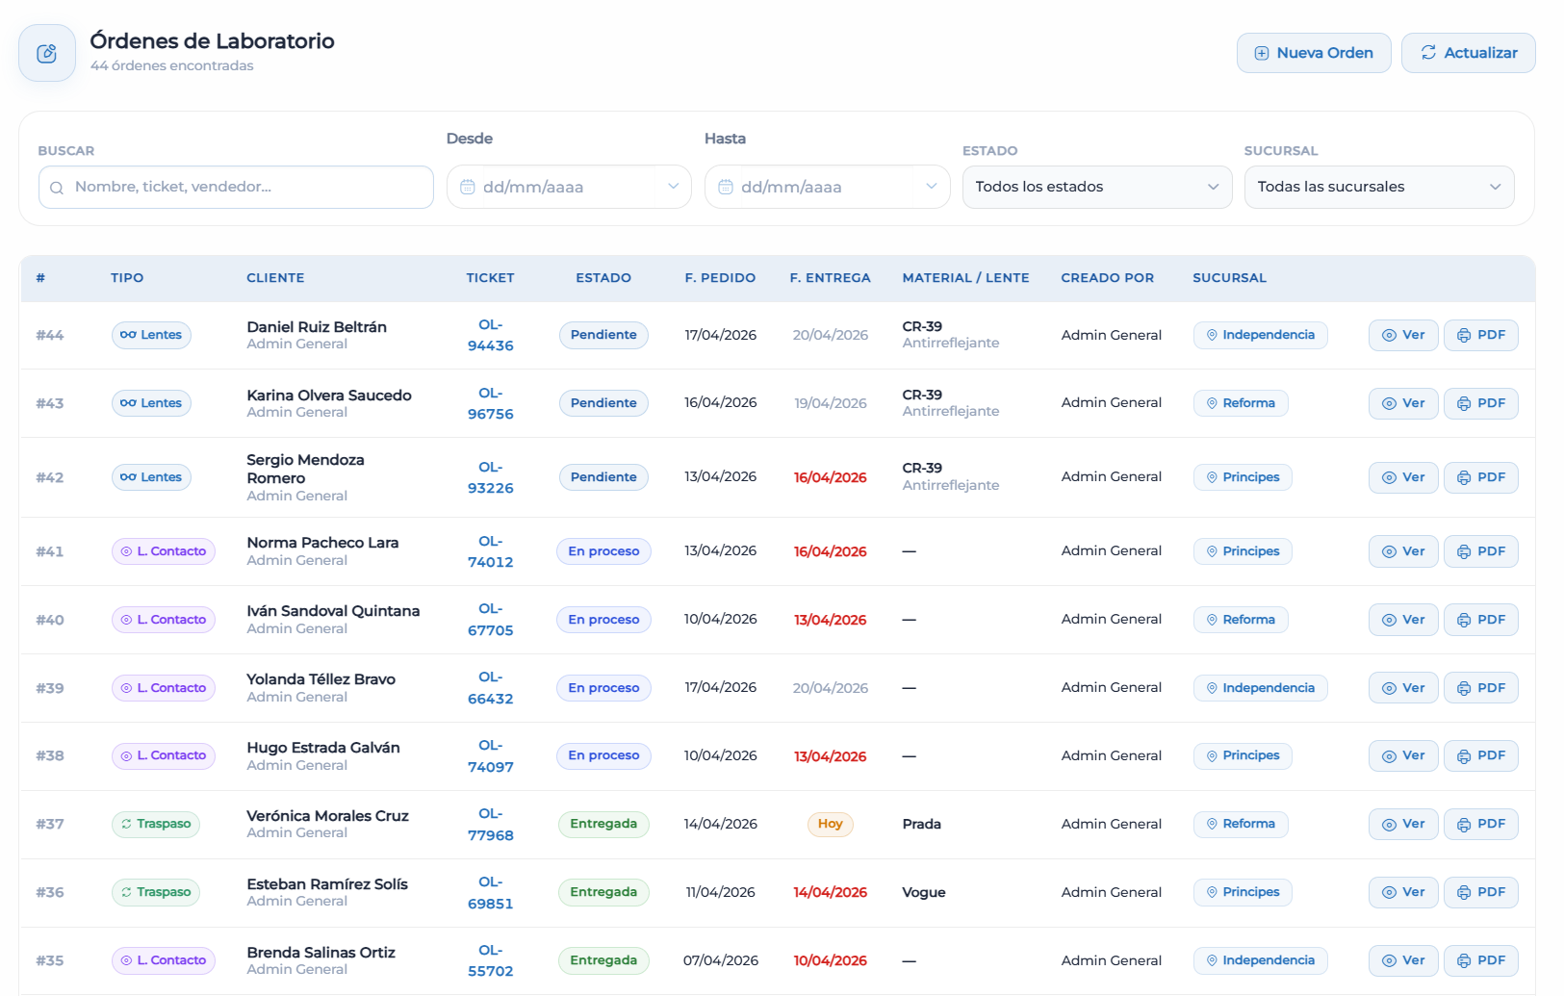Click the Traspaso badge on order #37
Image resolution: width=1564 pixels, height=996 pixels.
coord(155,824)
